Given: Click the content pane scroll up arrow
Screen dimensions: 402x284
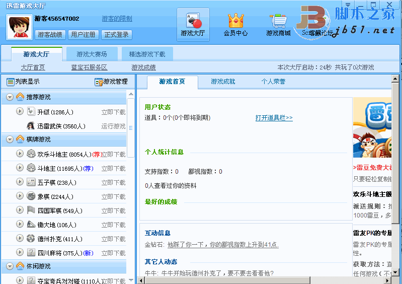Looking at the screenshot, I should [x=395, y=79].
